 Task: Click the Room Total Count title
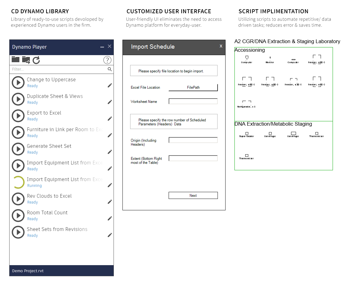point(47,212)
